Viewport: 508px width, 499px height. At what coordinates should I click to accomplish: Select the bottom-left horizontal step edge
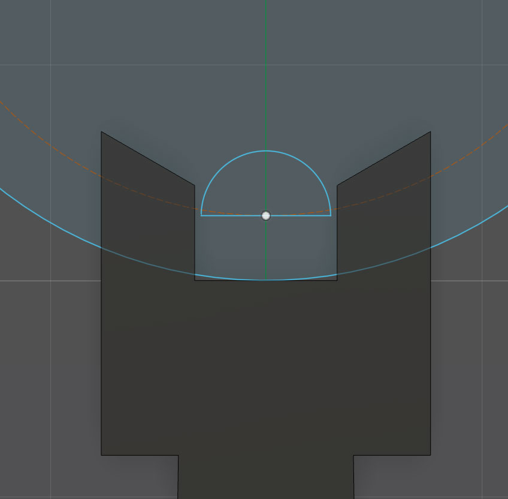click(x=140, y=455)
